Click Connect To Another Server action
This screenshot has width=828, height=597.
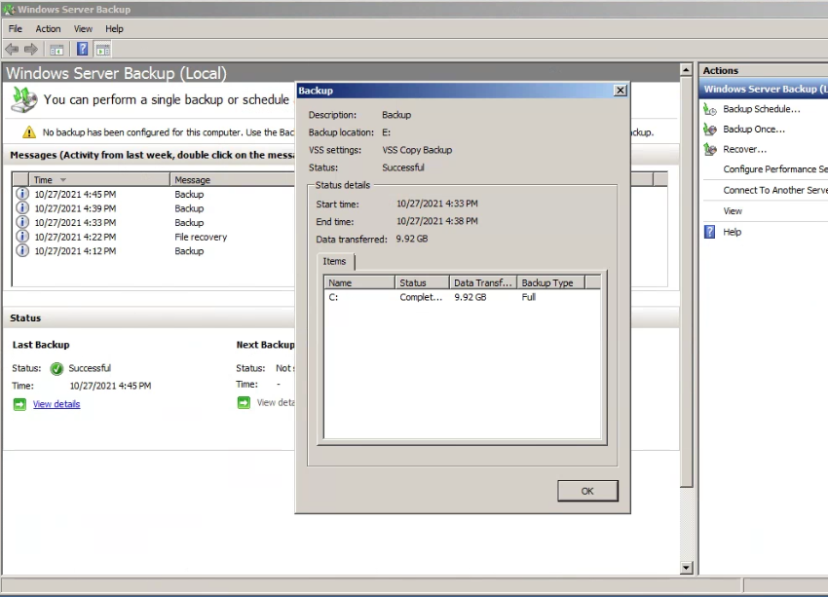click(775, 190)
